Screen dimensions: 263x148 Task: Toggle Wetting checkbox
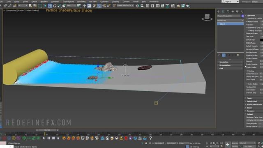[247, 71]
